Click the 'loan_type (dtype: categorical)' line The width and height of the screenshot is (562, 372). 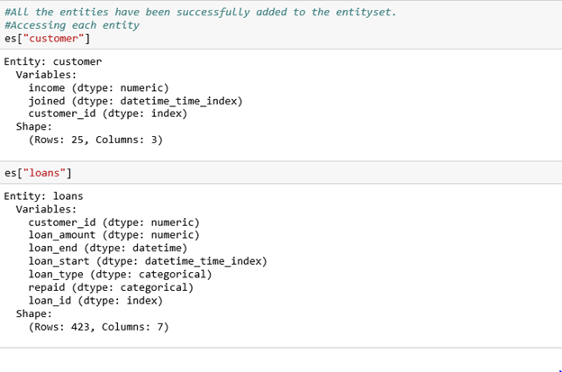click(x=120, y=275)
